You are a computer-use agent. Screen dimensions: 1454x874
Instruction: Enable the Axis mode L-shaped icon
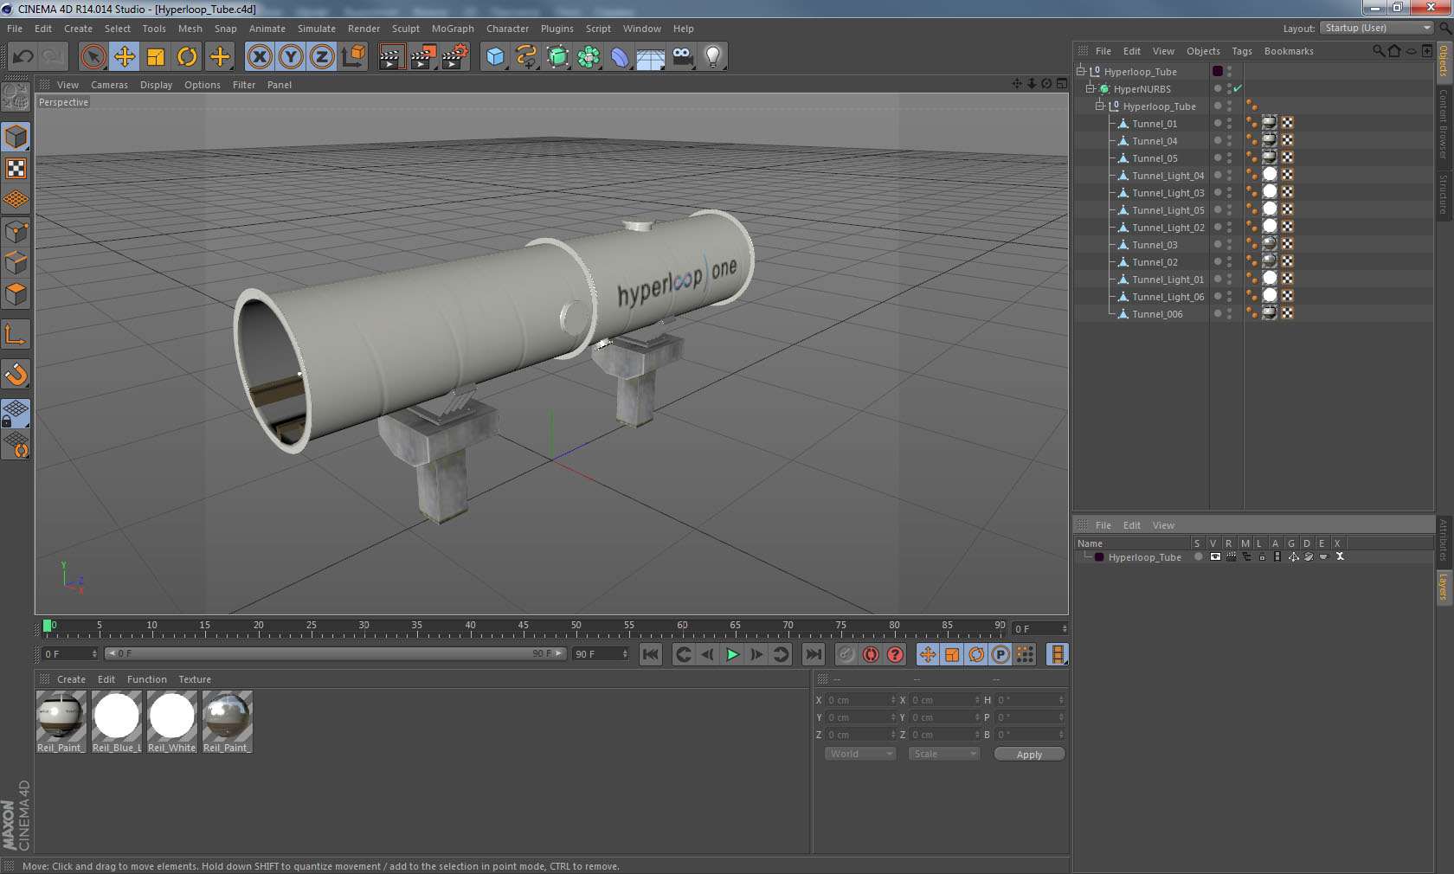coord(16,334)
